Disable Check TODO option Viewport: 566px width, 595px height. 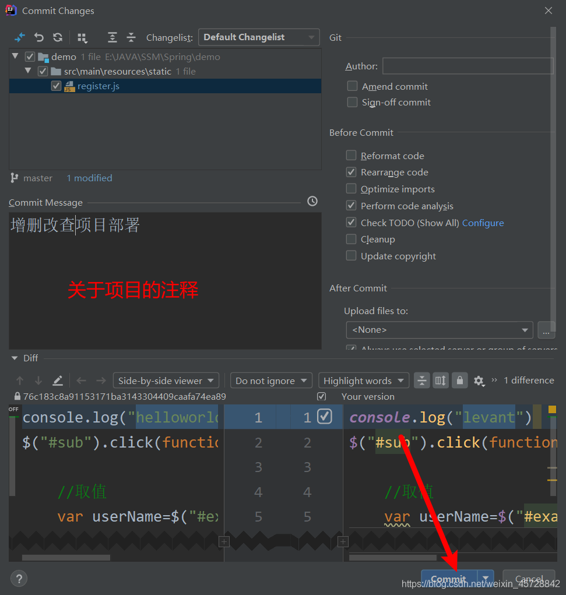pyautogui.click(x=351, y=222)
